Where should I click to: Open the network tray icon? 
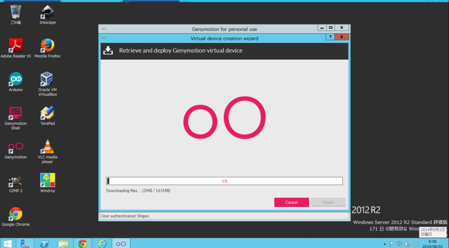pyautogui.click(x=400, y=244)
